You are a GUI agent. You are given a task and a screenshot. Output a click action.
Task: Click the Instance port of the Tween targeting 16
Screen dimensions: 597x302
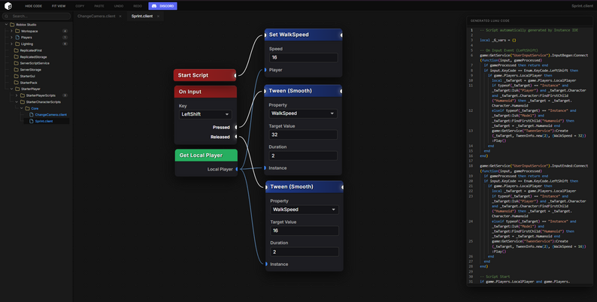[266, 264]
